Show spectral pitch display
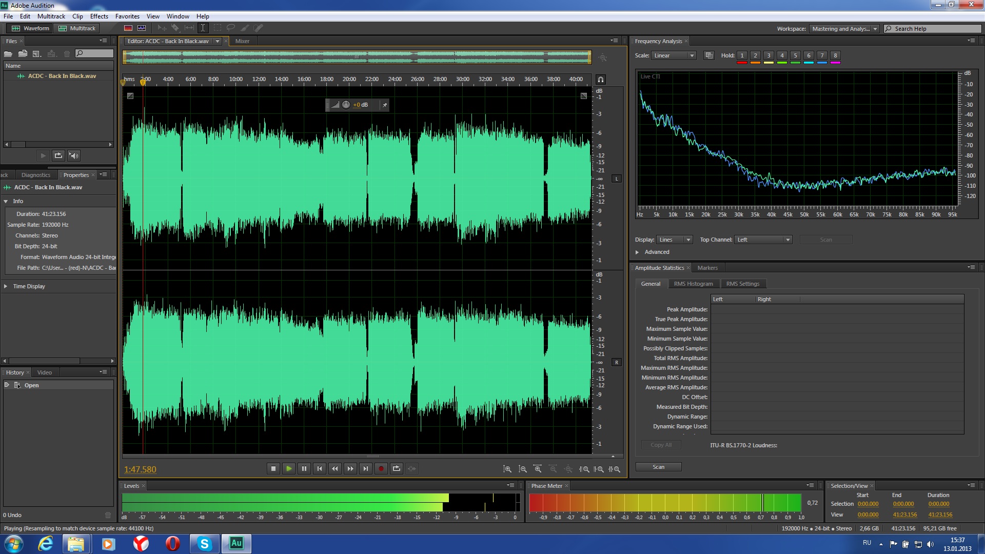985x554 pixels. 142,28
